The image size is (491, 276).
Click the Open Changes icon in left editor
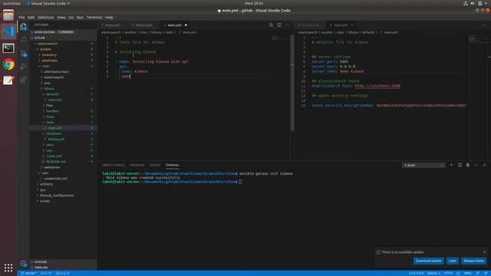click(x=271, y=25)
